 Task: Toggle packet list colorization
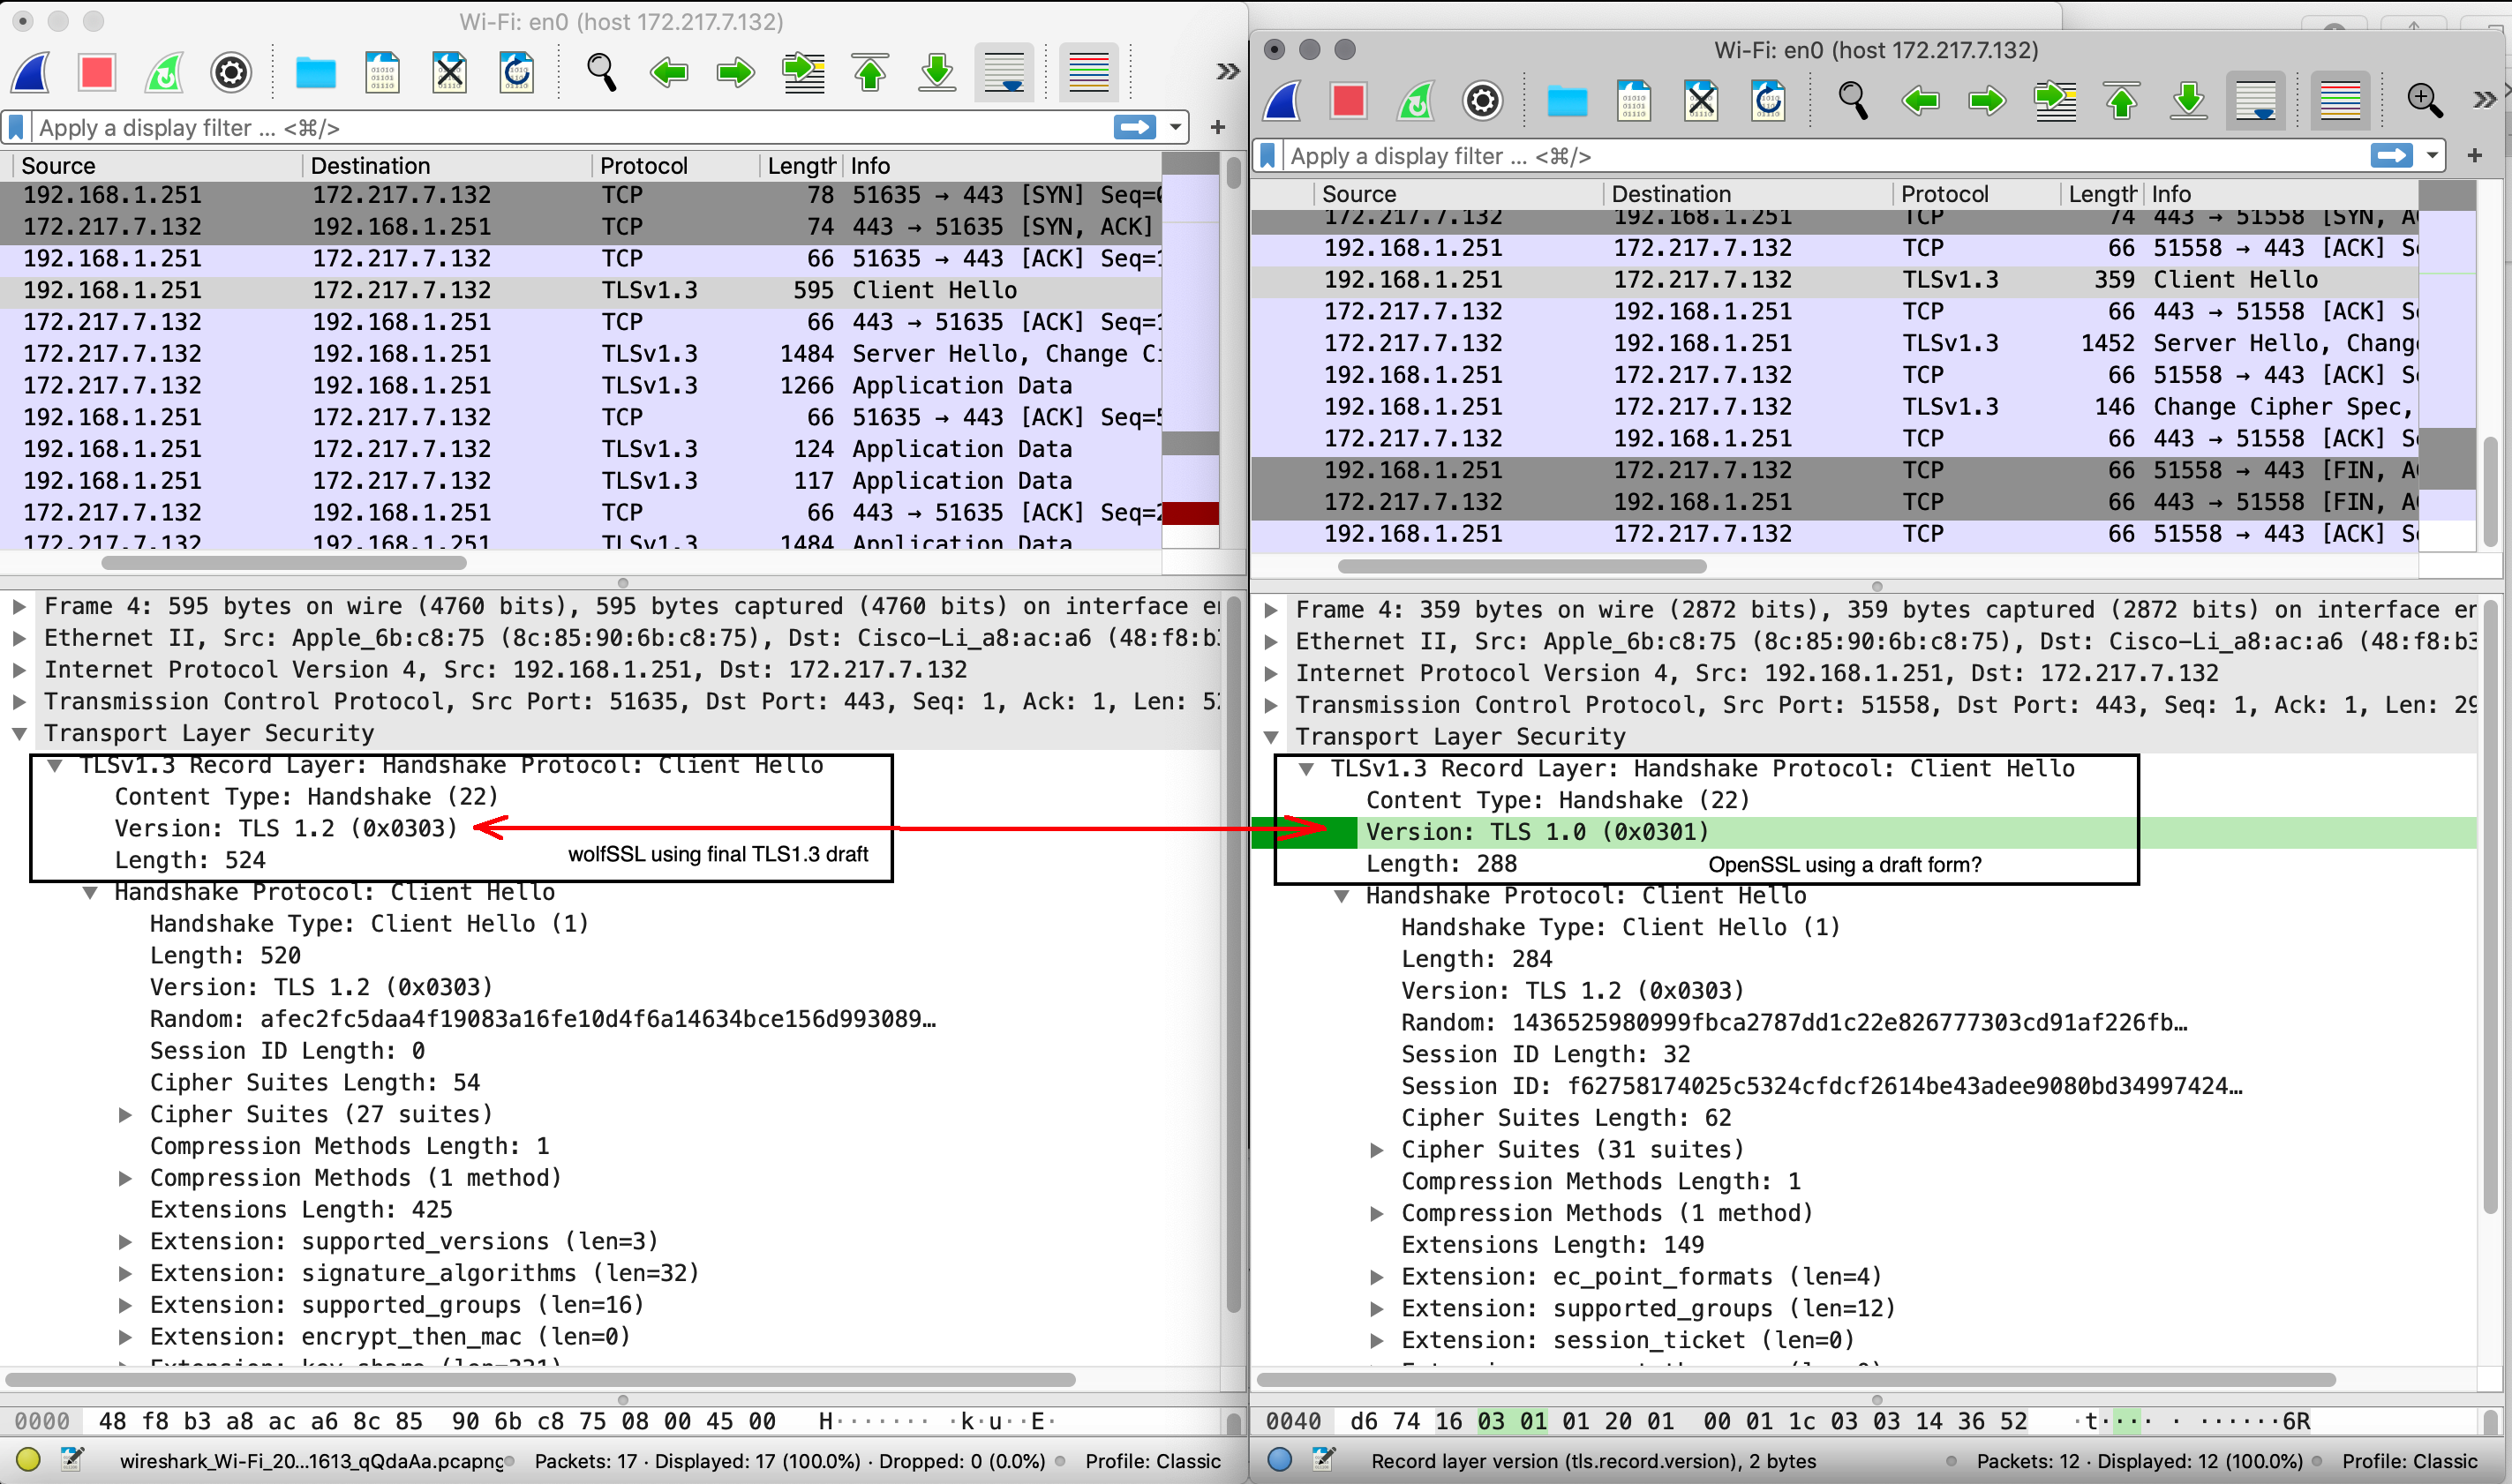[x=1088, y=72]
